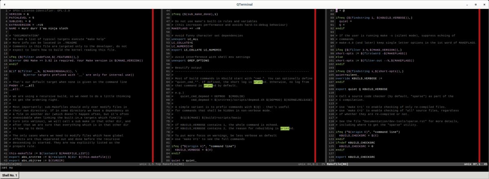The image size is (489, 179).
Task: Click the ":set nu" command line
Action: pos(7,168)
